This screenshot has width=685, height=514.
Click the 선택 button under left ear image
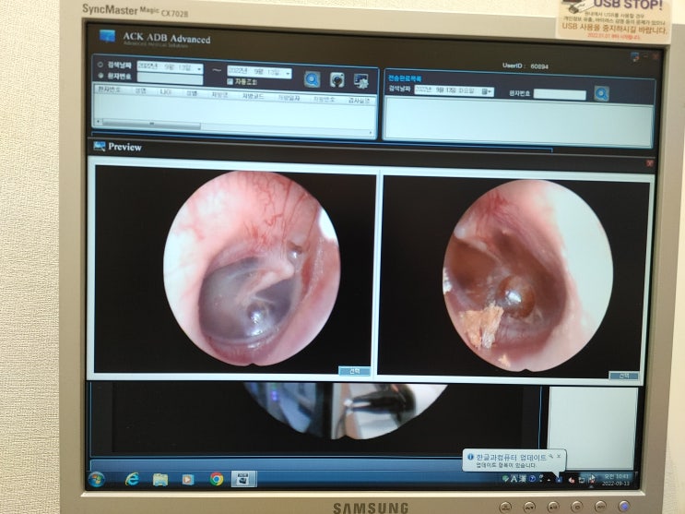coord(354,371)
